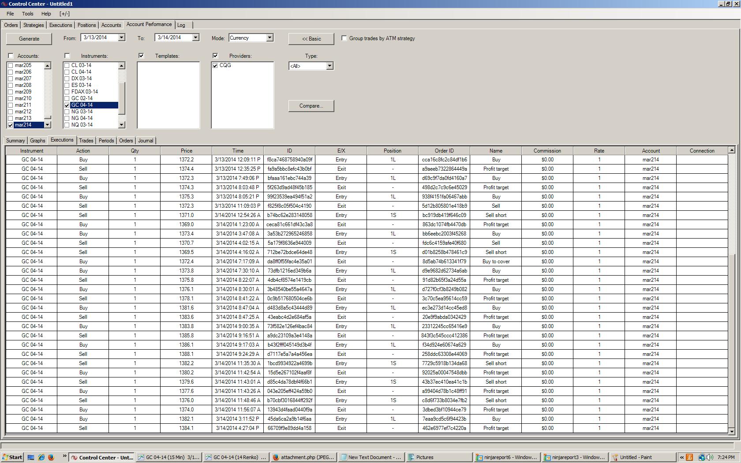Screen dimensions: 741x463
Task: Open the File menu
Action: 10,14
